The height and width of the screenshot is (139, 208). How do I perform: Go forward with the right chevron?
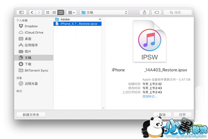point(39,13)
